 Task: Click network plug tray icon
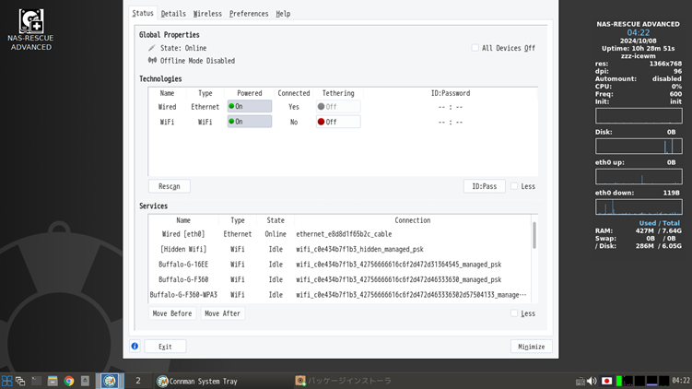(x=580, y=381)
